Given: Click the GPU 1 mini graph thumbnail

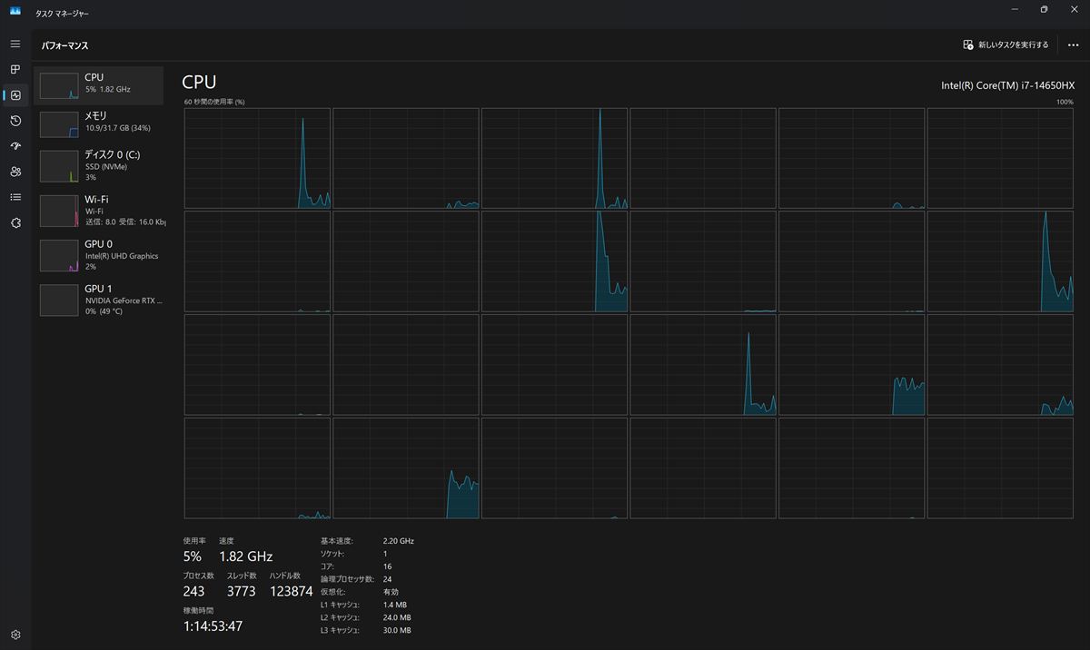Looking at the screenshot, I should pos(59,300).
